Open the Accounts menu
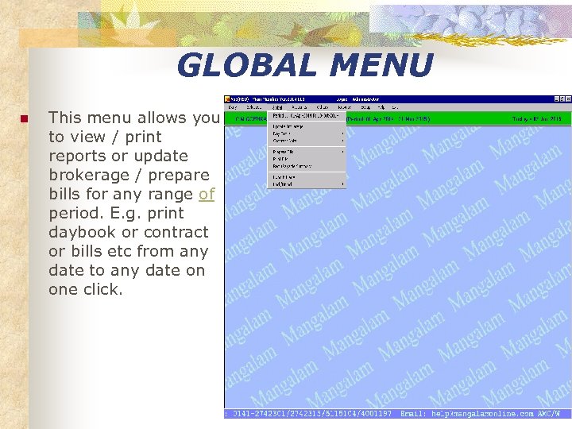572x429 pixels. (x=299, y=107)
